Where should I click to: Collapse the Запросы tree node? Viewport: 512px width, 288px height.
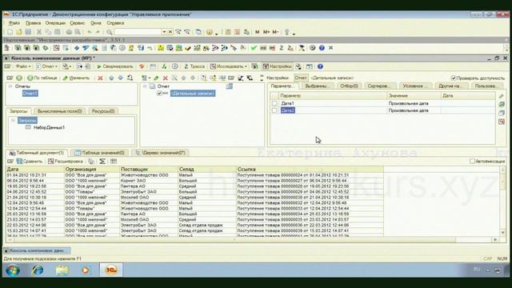(x=13, y=121)
